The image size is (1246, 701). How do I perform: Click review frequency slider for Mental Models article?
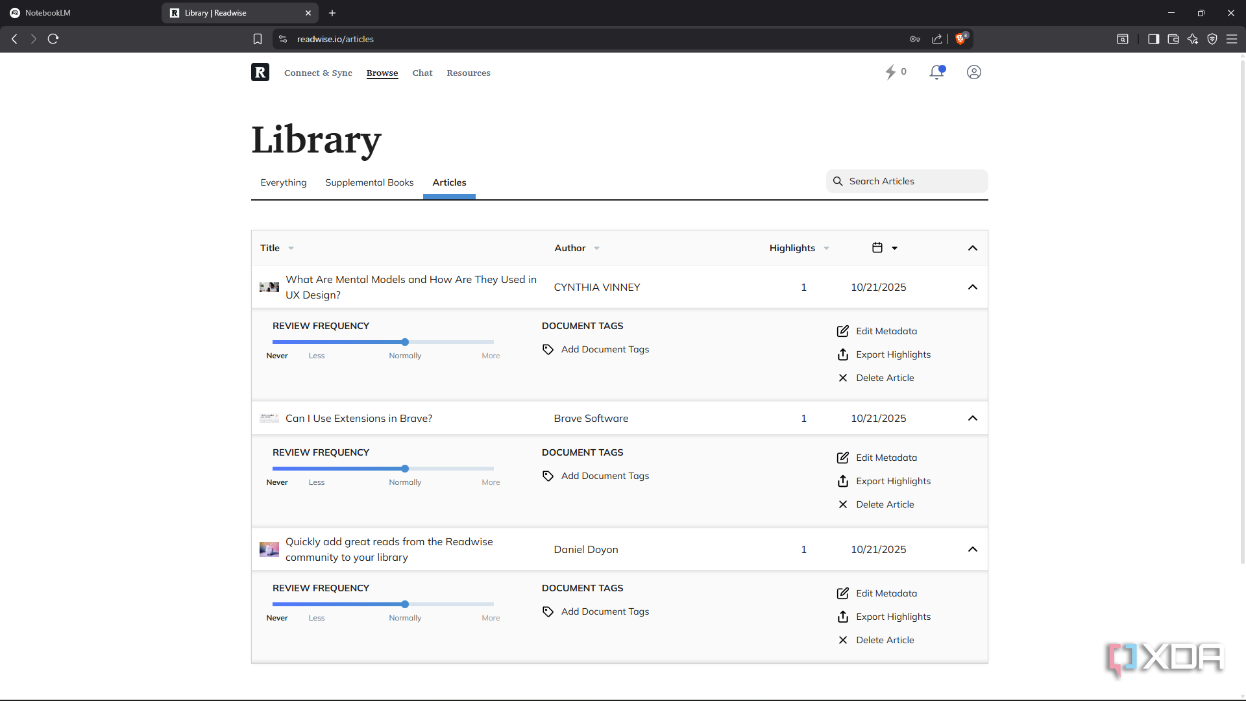click(383, 342)
